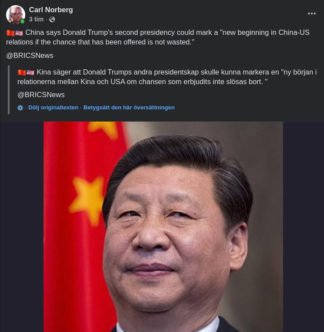
Task: Click the US flag emoji in English post
Action: pyautogui.click(x=19, y=33)
